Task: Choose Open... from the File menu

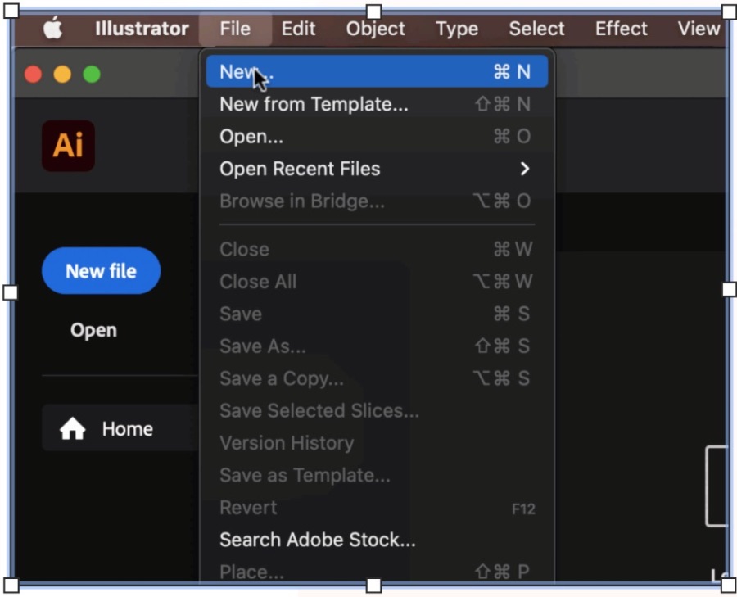Action: click(x=377, y=136)
